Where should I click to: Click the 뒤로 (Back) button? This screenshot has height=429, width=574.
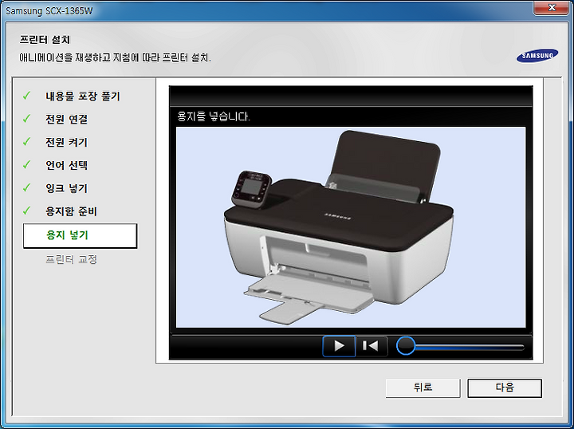pyautogui.click(x=423, y=388)
